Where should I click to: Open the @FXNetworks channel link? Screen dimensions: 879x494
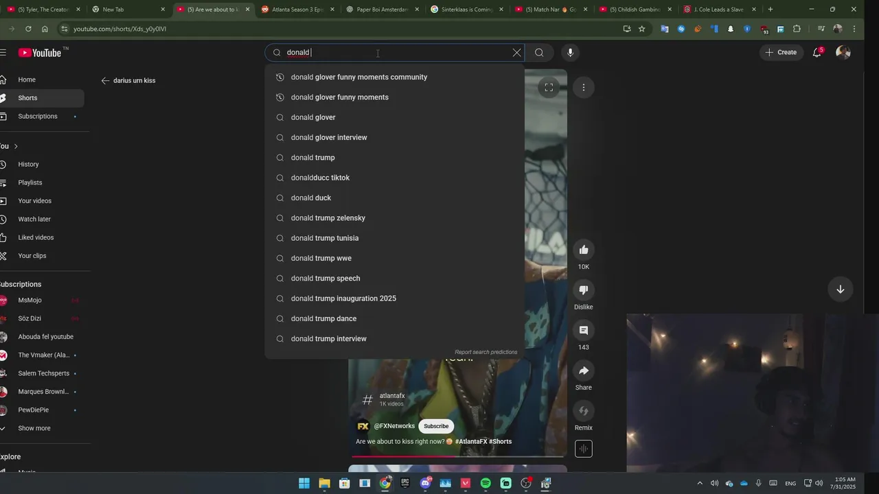(394, 426)
